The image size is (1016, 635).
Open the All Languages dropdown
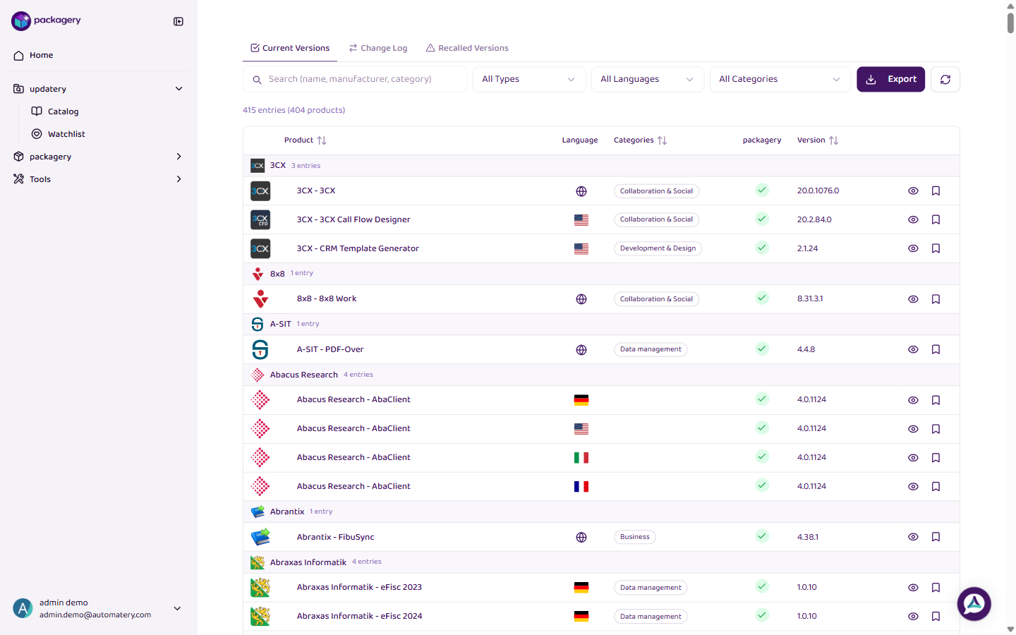pos(647,79)
